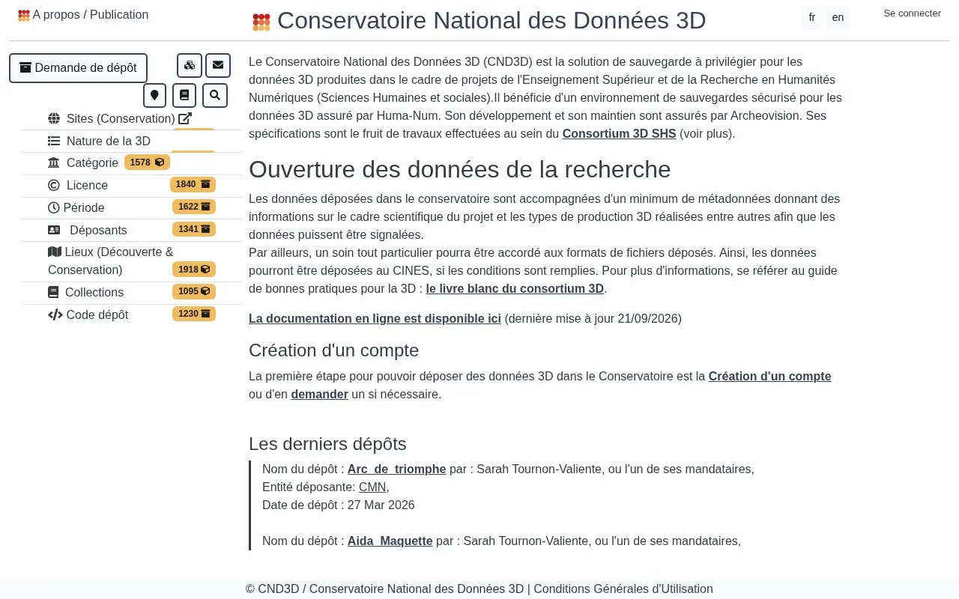The image size is (959, 599).
Task: Click the cubes icon button beside Demande de dépôt
Action: tap(190, 65)
